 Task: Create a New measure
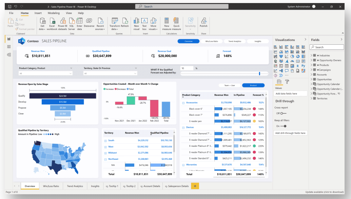[167, 24]
